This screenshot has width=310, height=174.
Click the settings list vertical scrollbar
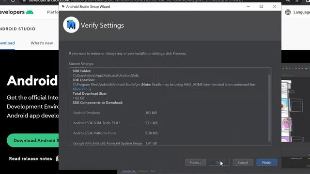269,108
